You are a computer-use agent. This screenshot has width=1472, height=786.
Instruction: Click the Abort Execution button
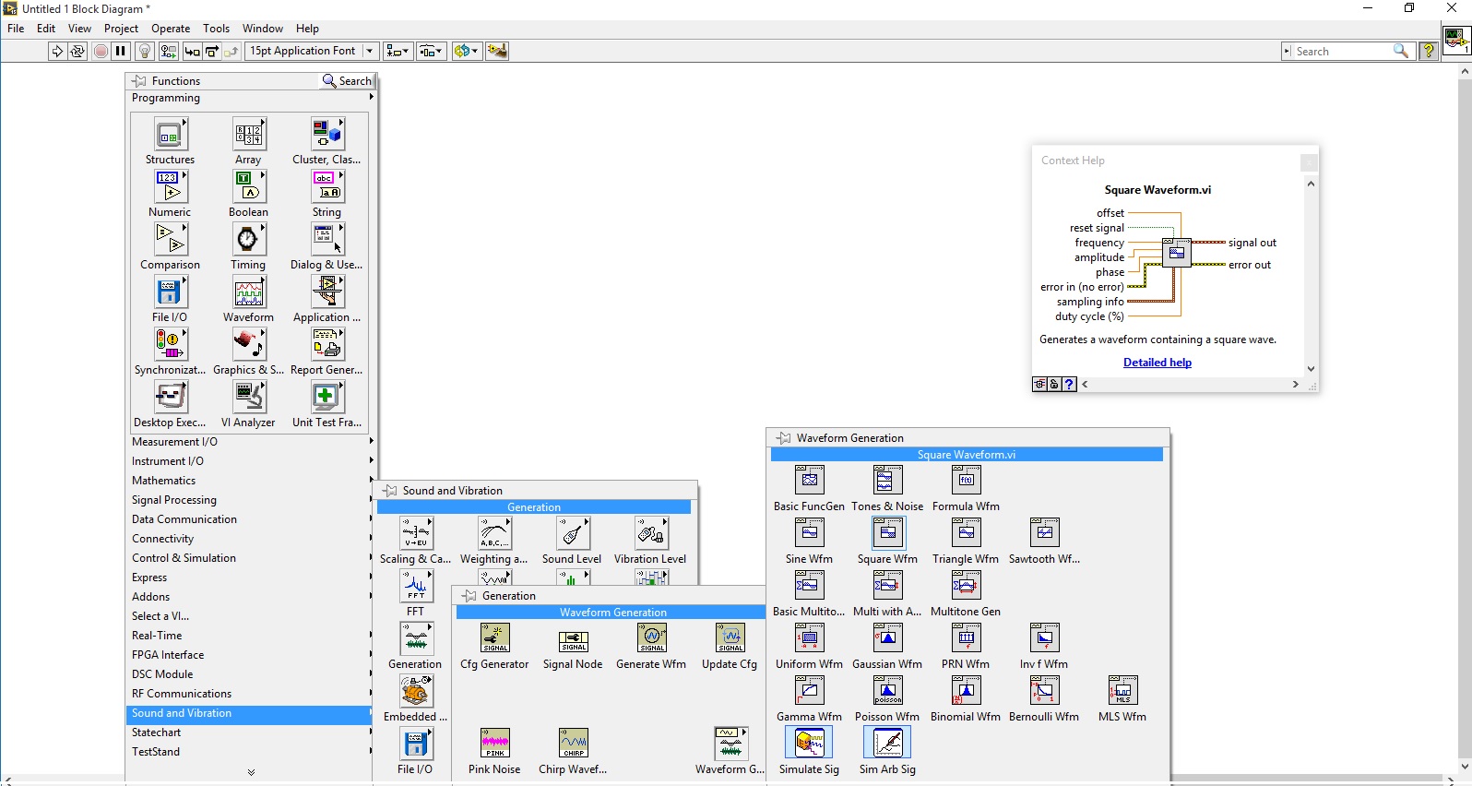(x=101, y=51)
